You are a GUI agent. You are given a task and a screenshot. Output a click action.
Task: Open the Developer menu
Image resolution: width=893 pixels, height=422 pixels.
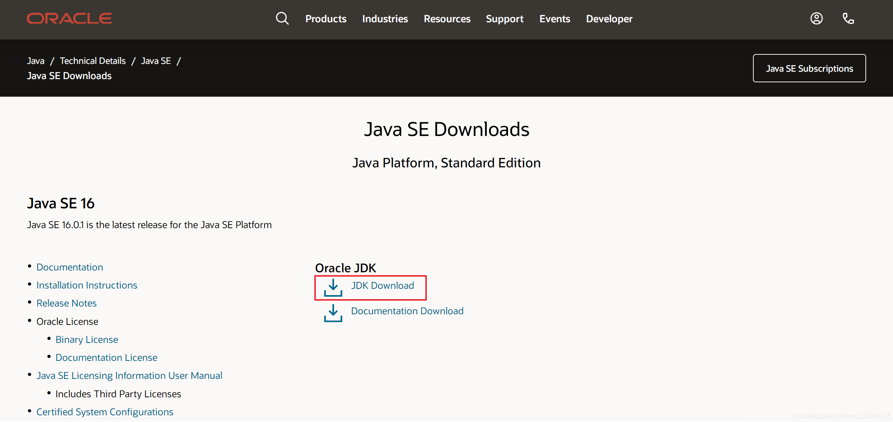(x=609, y=19)
